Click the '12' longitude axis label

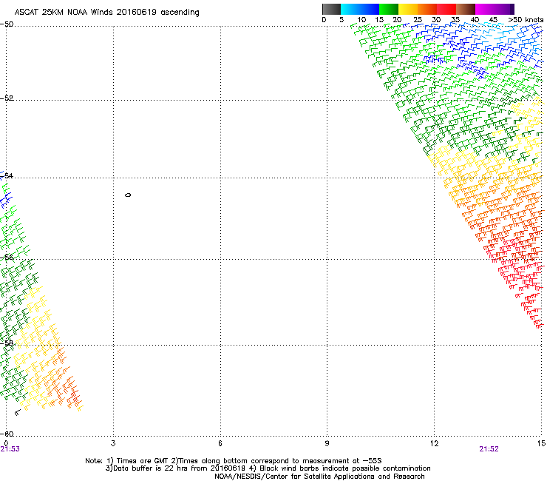click(x=434, y=443)
